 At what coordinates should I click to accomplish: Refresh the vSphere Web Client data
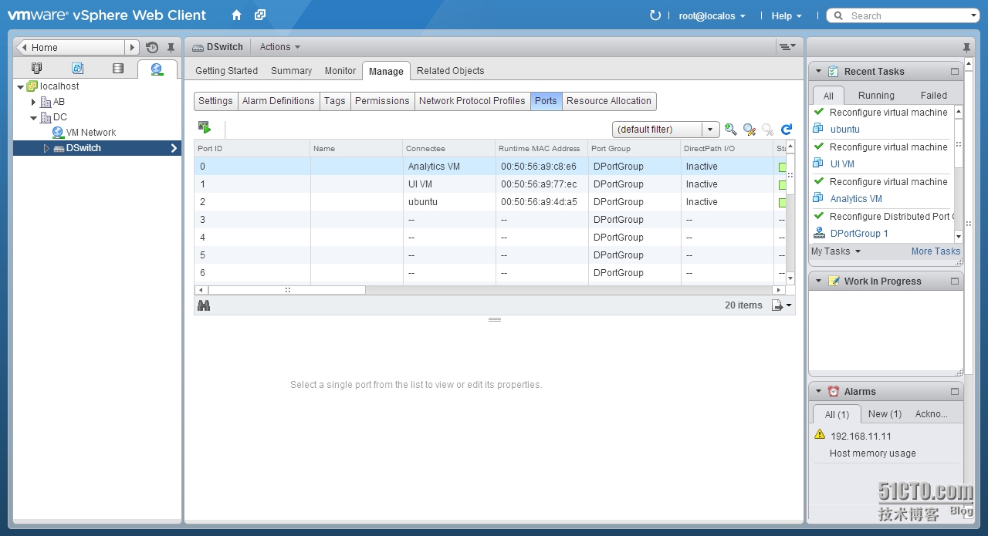click(655, 15)
